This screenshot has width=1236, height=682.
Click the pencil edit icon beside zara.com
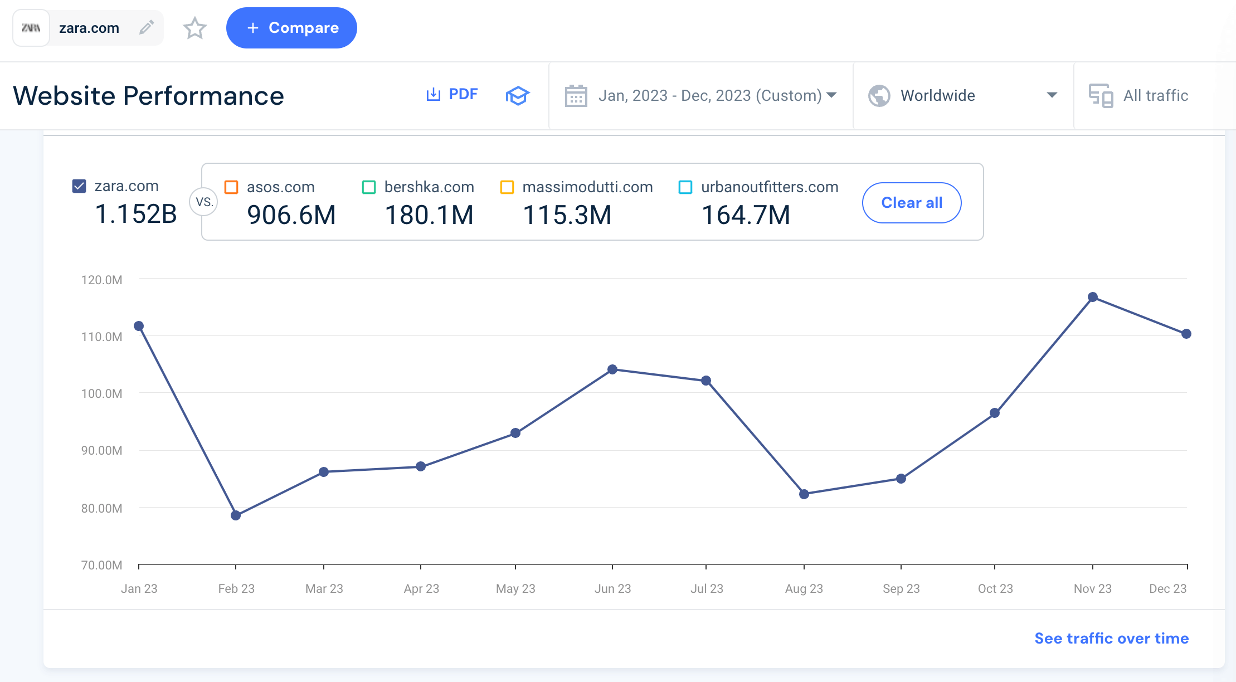[x=147, y=27]
